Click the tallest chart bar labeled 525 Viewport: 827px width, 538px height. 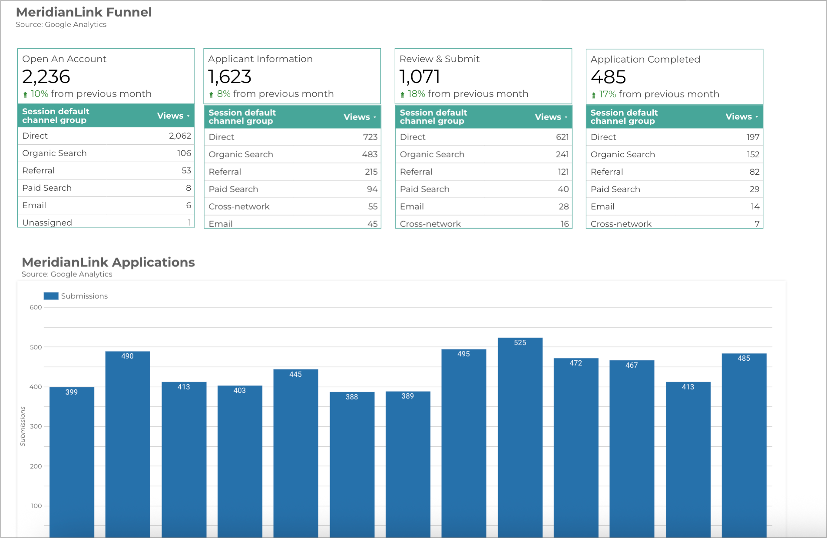520,437
